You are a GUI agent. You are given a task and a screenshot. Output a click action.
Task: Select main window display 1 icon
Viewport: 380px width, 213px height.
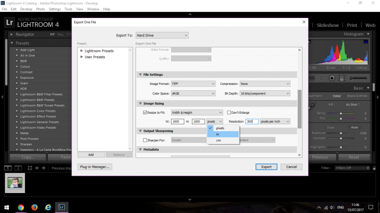(x=8, y=168)
